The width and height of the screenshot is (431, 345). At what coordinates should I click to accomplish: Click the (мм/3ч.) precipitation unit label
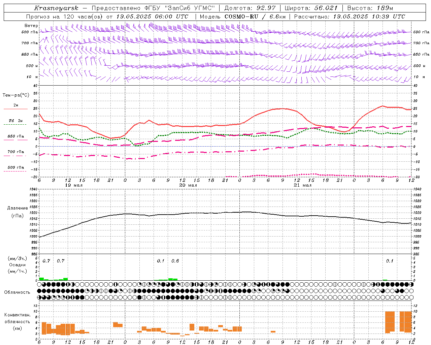[x=17, y=258]
